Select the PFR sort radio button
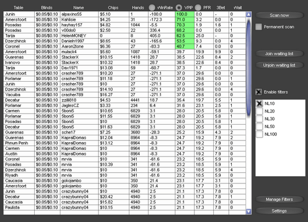 tap(198, 8)
